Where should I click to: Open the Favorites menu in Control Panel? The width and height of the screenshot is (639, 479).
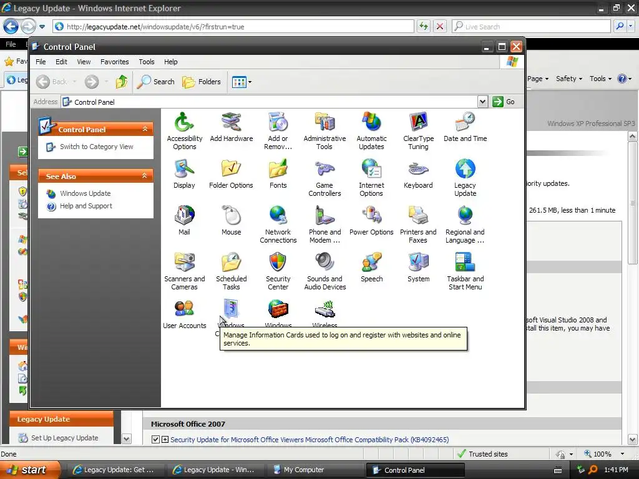(115, 62)
